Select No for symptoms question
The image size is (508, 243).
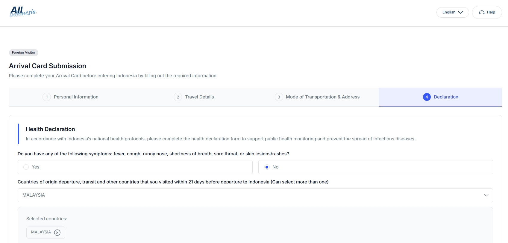[x=376, y=167]
